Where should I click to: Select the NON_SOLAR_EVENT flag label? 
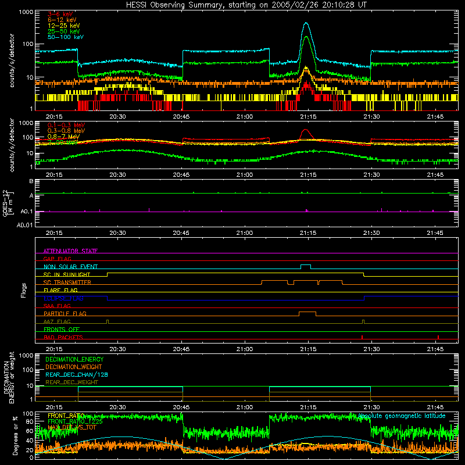[x=70, y=267]
